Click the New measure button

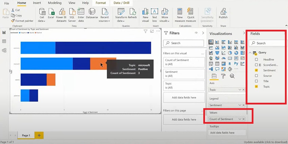180,16
